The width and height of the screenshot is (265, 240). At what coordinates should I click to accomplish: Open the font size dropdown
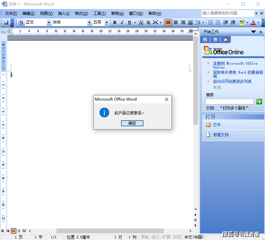pos(106,23)
